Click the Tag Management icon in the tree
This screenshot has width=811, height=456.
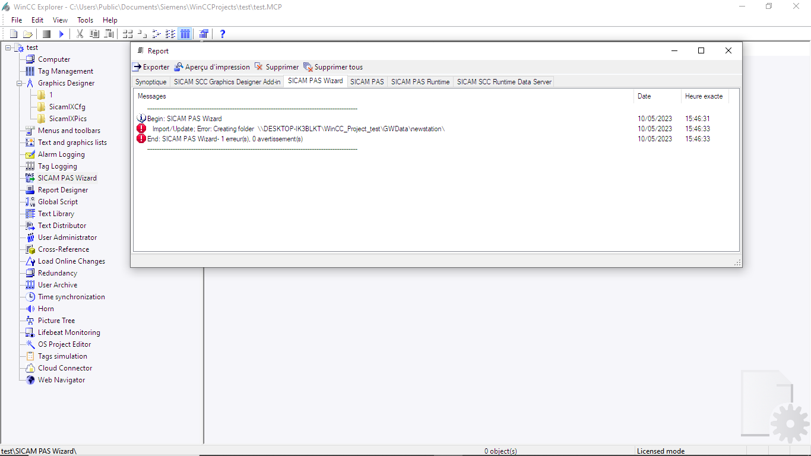(x=30, y=71)
